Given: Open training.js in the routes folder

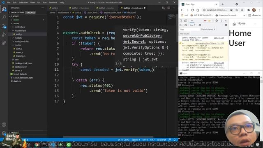Looking at the screenshot, I should coord(21,56).
